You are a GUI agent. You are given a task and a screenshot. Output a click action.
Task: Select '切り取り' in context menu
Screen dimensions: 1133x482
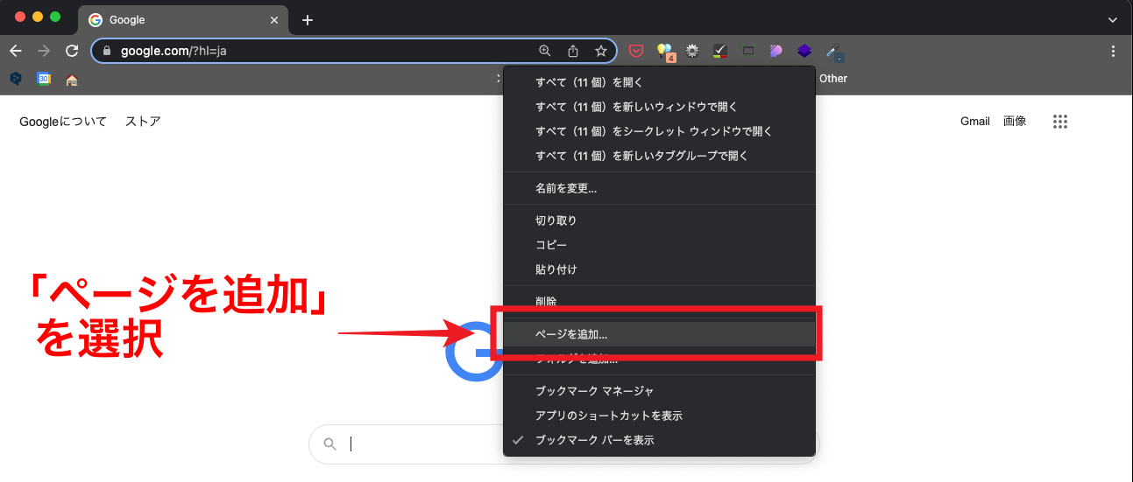[x=660, y=220]
